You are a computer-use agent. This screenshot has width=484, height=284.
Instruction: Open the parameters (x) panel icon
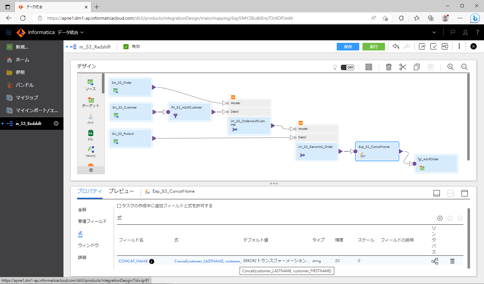point(422,46)
